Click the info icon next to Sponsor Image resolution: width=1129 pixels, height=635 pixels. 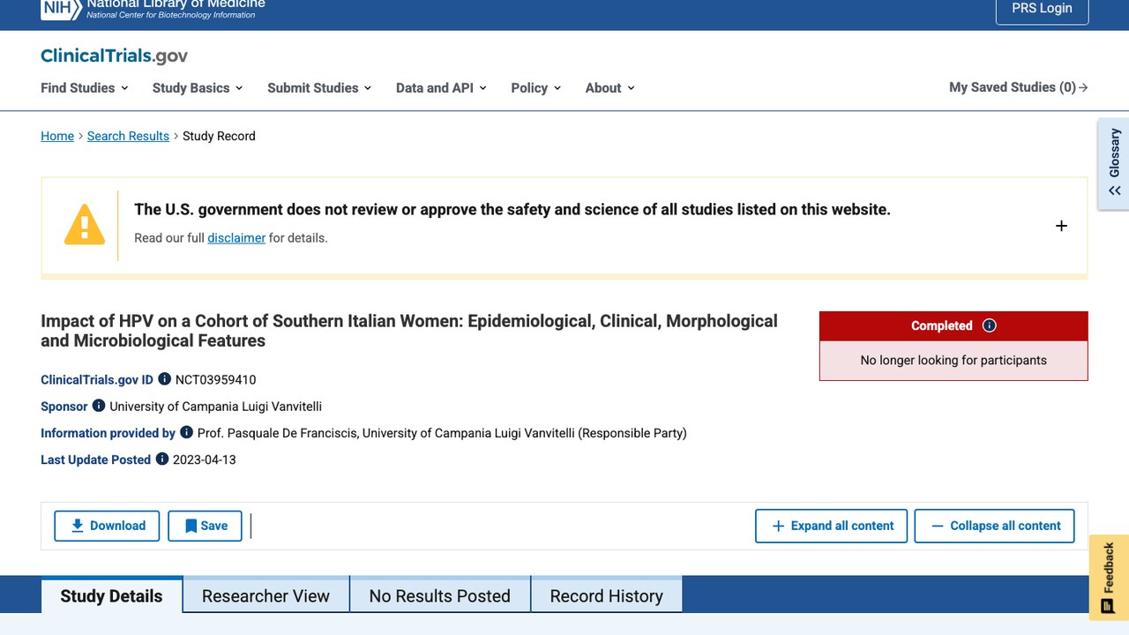coord(99,406)
